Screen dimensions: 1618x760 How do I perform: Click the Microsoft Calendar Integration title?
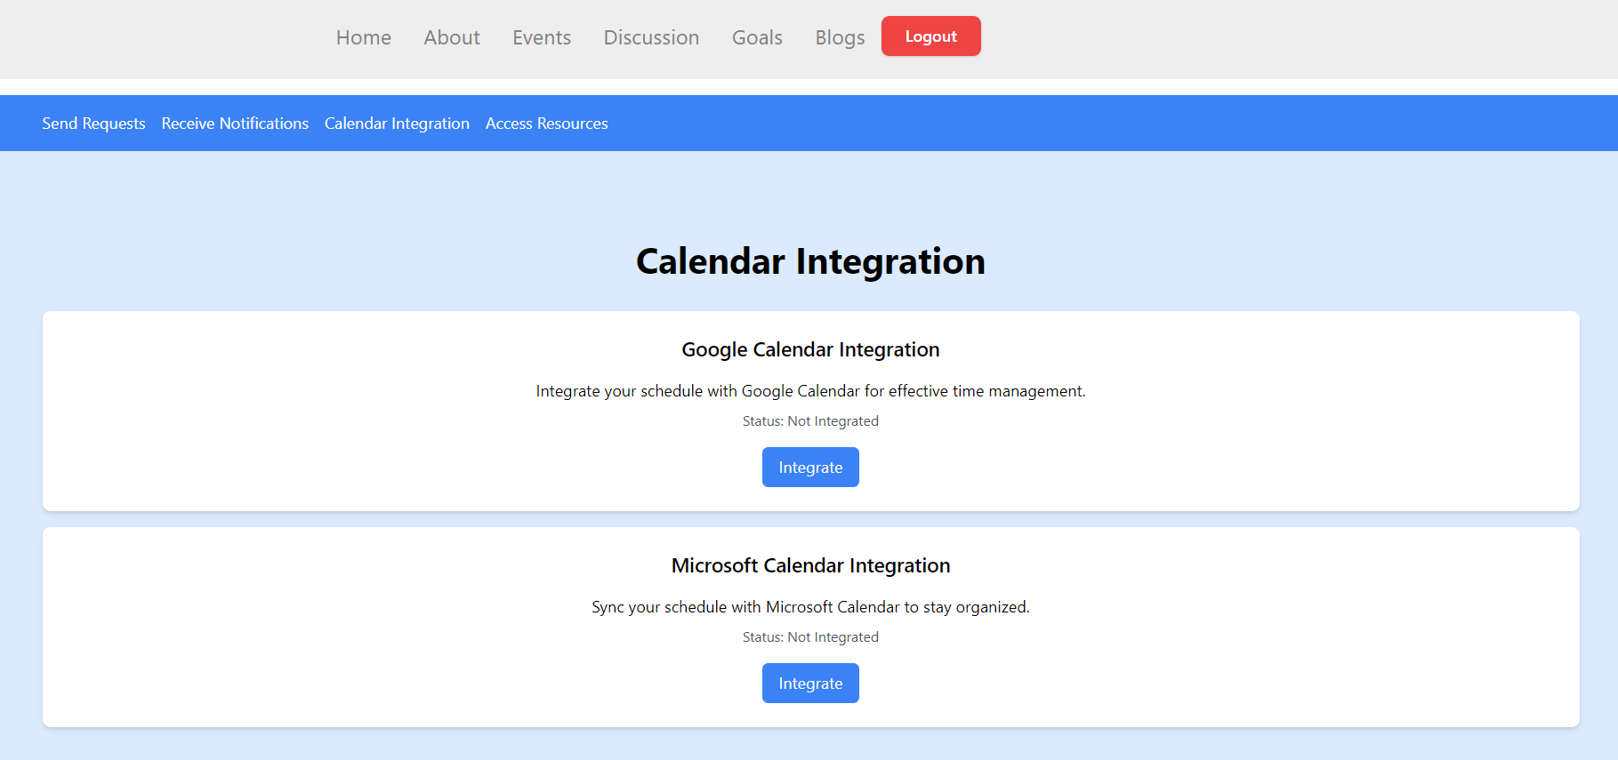(x=810, y=565)
